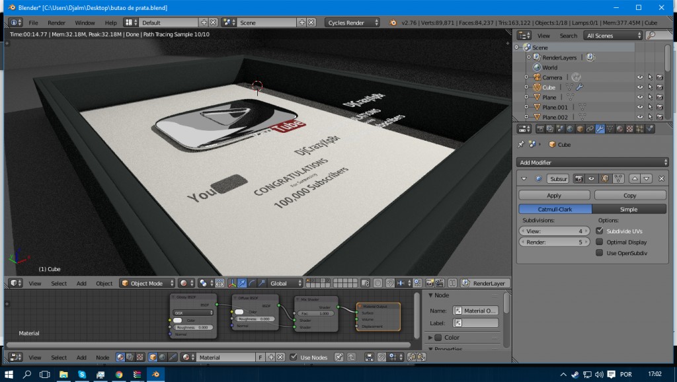Open the Node menu in the node editor

(x=102, y=357)
